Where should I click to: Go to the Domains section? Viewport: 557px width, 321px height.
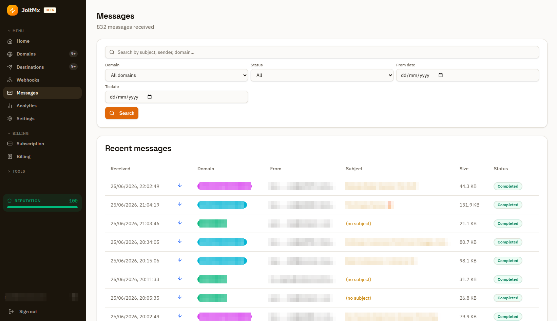(42, 54)
